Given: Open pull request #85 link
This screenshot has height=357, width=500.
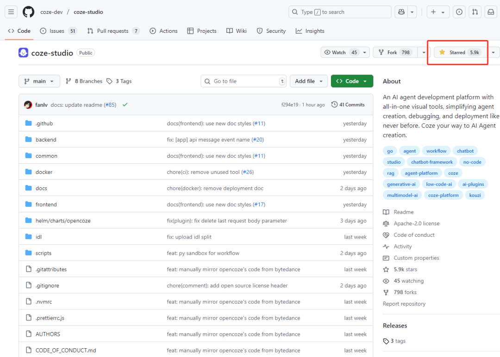Looking at the screenshot, I should pyautogui.click(x=110, y=105).
